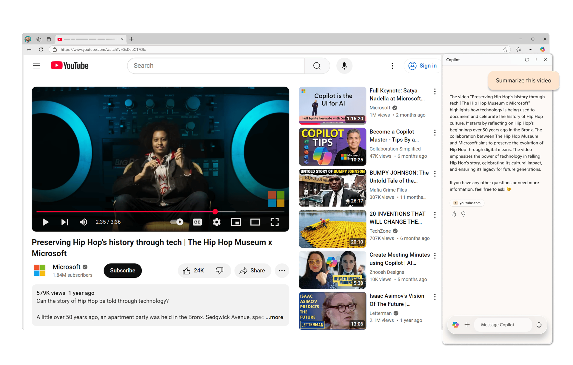Open a new browser tab
Viewport: 573px width, 365px height.
tap(131, 39)
